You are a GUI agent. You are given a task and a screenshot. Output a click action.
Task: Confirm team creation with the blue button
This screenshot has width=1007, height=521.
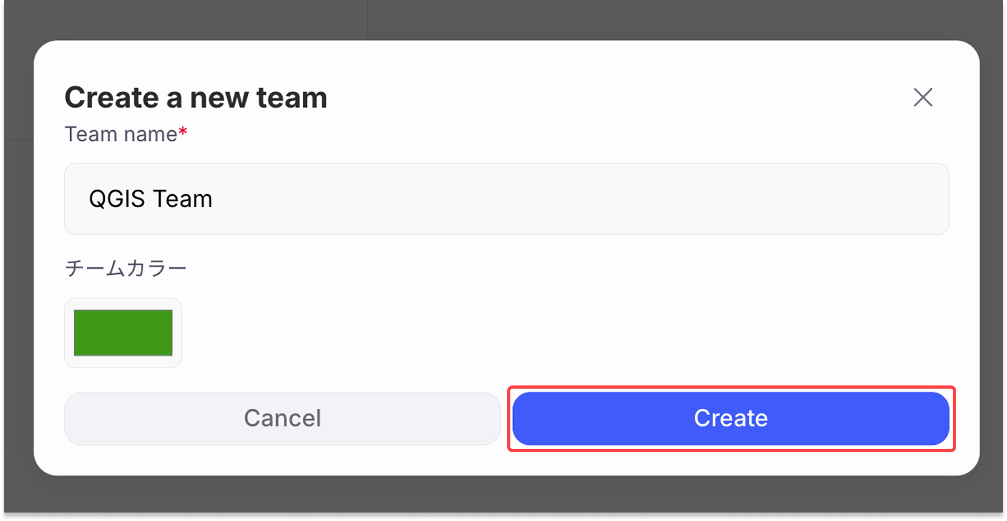pos(731,418)
